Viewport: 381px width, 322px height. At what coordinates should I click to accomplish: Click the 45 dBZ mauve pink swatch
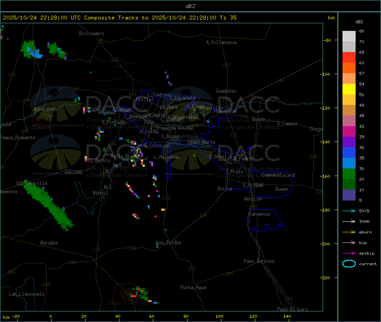tap(349, 121)
